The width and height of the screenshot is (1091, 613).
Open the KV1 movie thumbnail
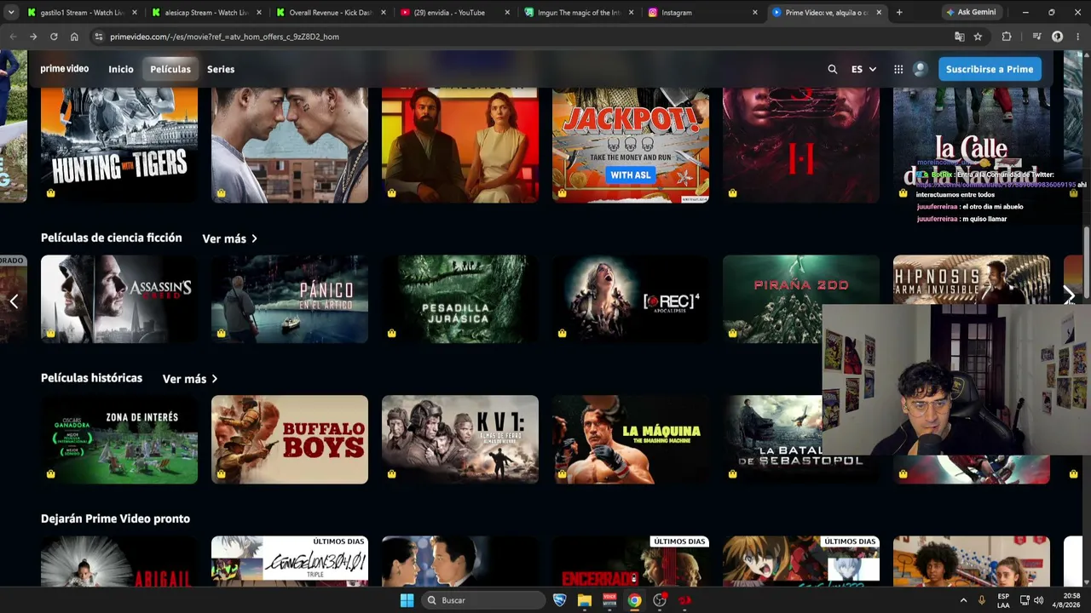(x=460, y=439)
